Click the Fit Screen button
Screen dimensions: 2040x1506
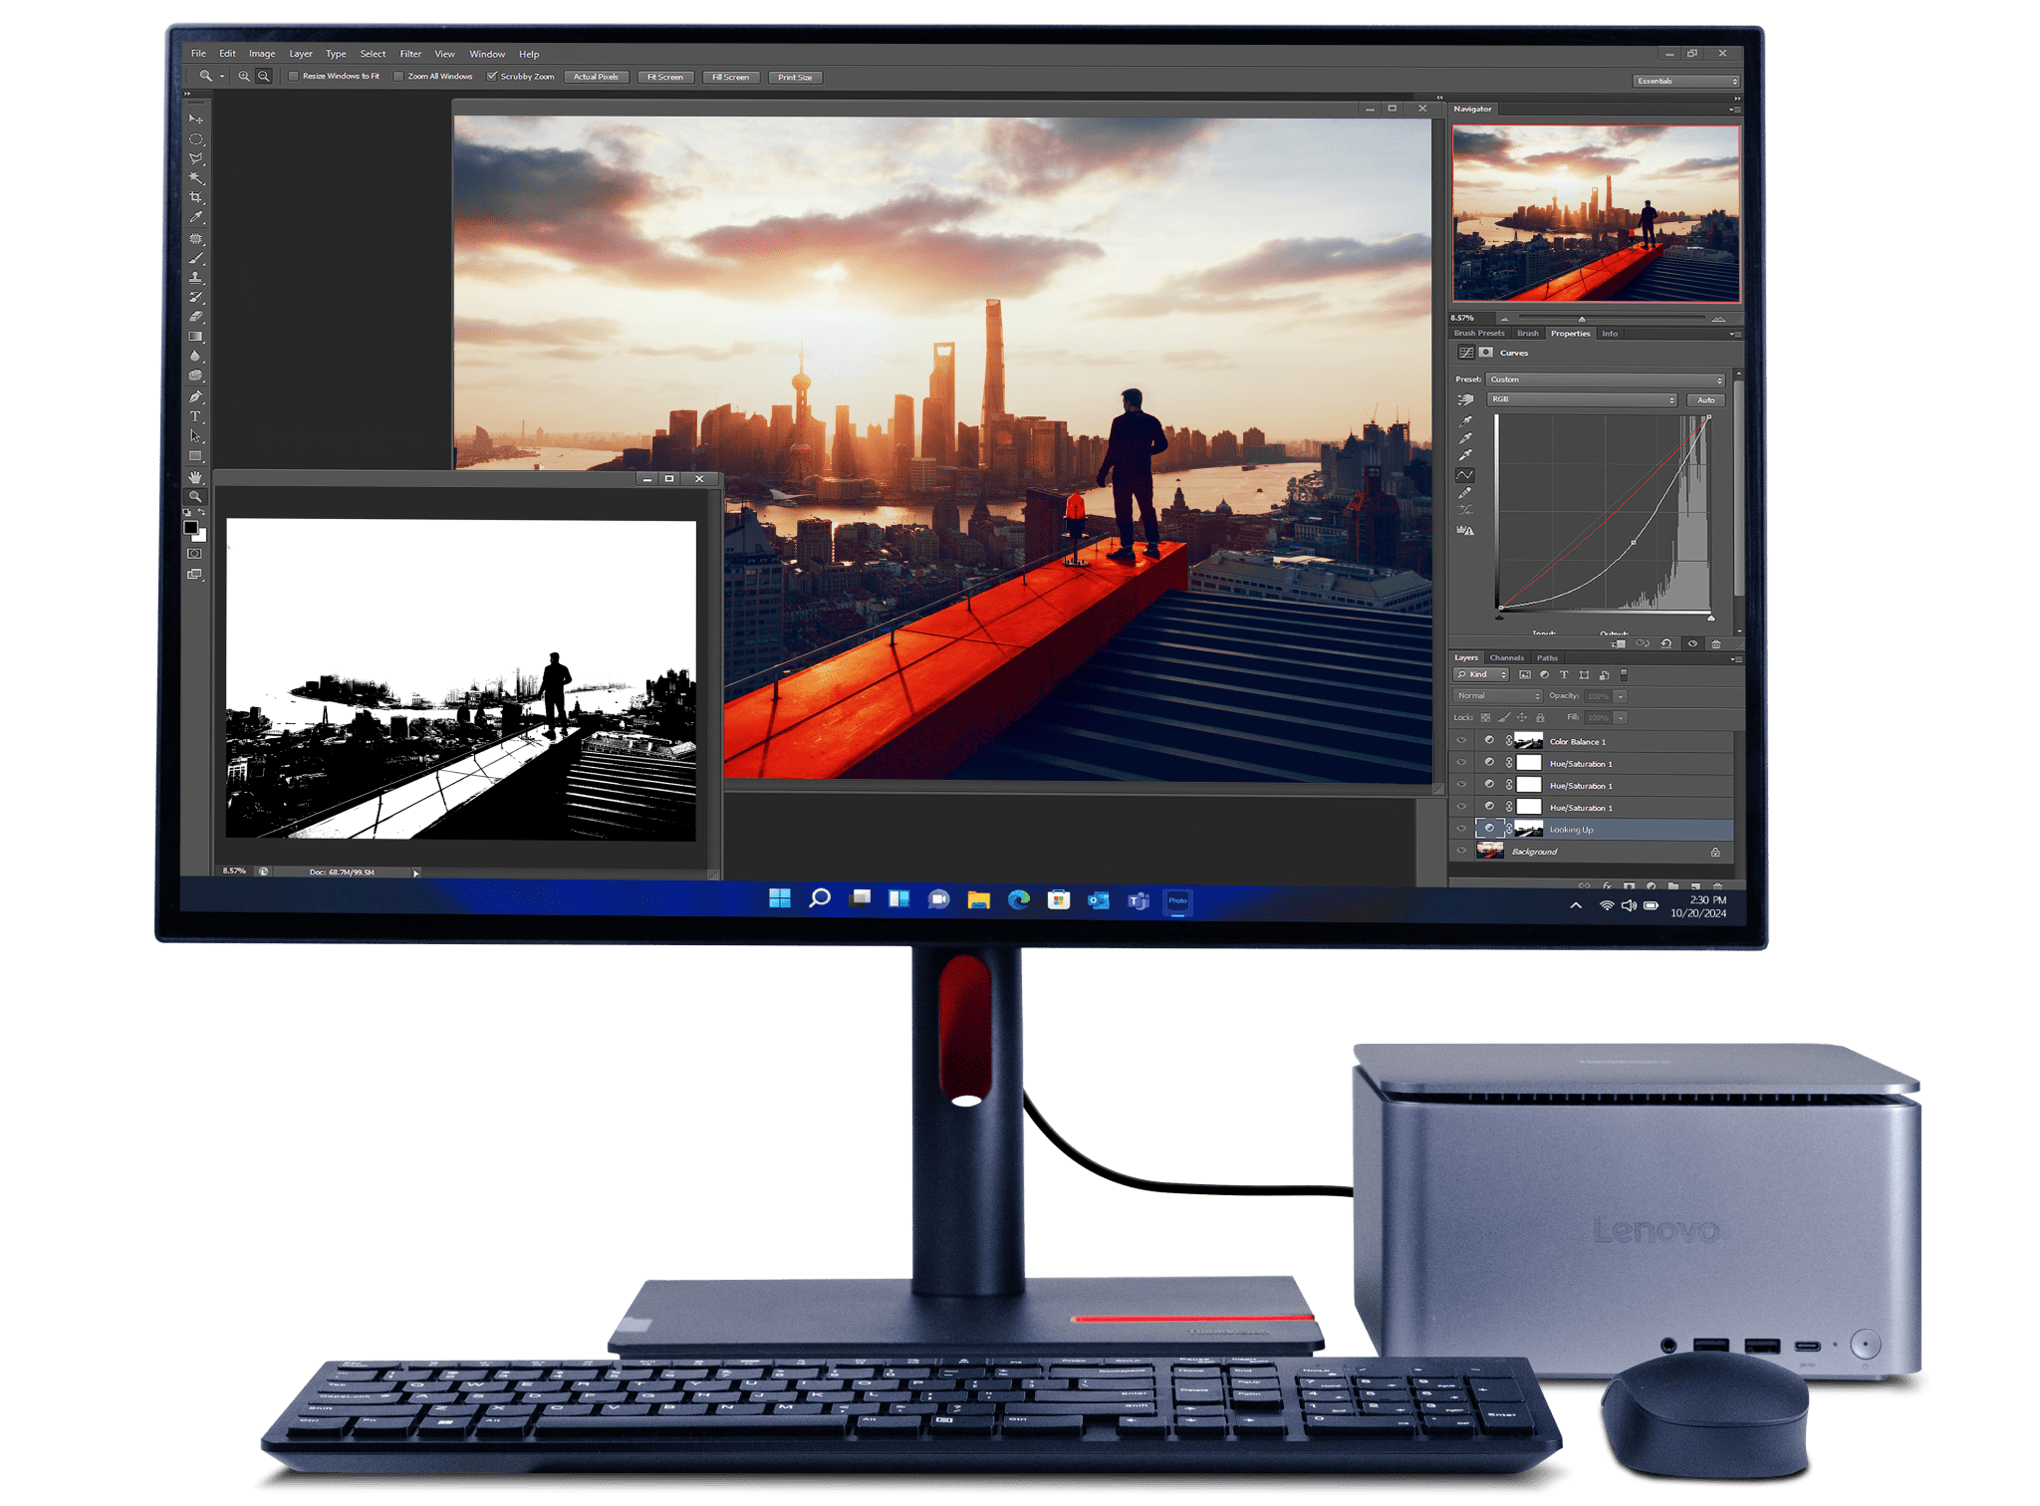(664, 77)
